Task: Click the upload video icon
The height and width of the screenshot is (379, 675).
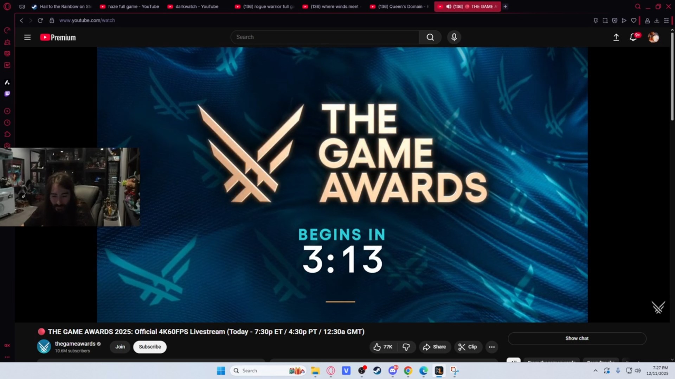Action: click(x=616, y=37)
